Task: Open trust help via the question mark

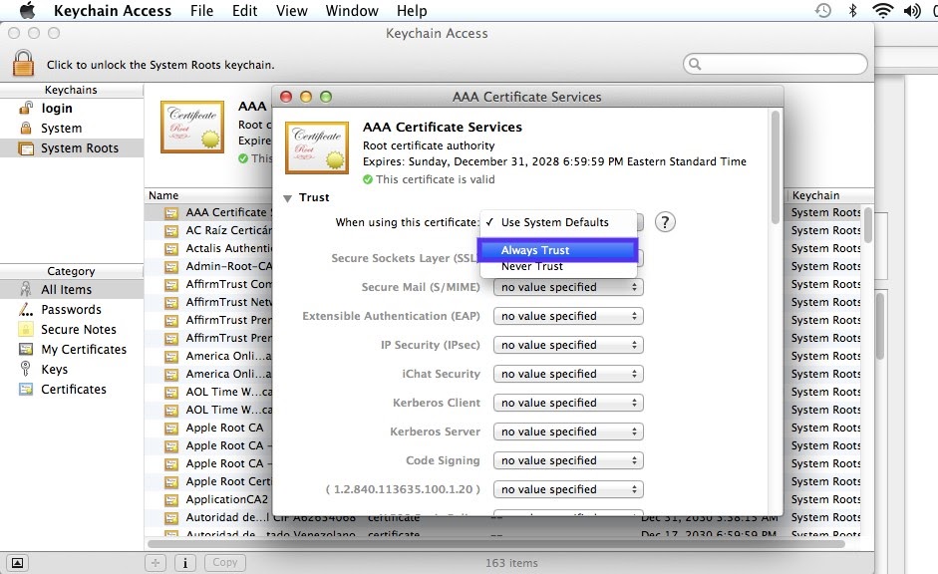Action: [x=665, y=222]
